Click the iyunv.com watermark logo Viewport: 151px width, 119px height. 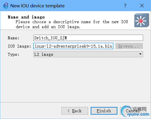click(135, 111)
